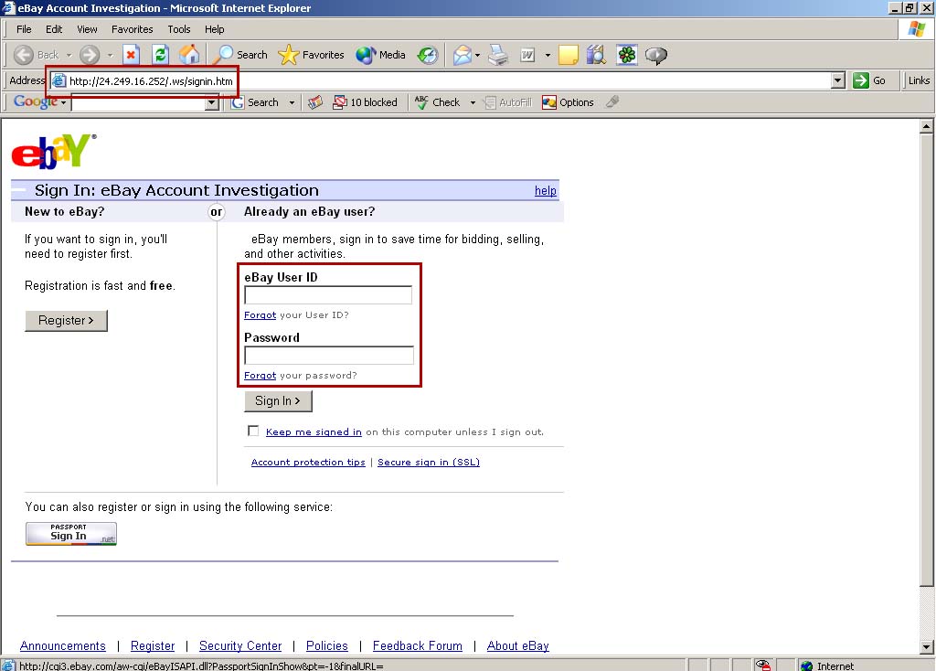
Task: Click into the Google toolbar search box
Action: click(139, 103)
